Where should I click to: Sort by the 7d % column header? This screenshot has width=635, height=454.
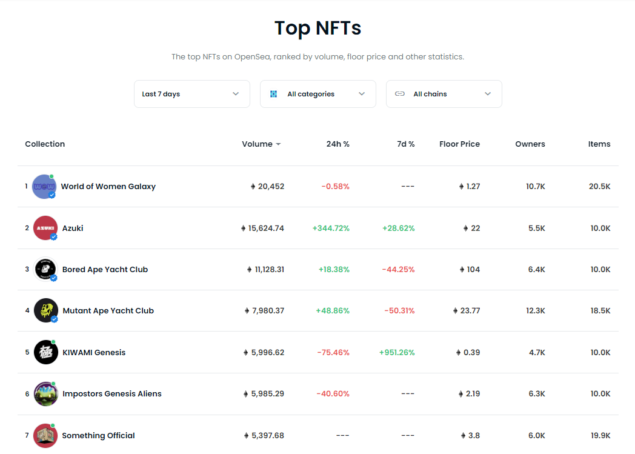point(406,144)
